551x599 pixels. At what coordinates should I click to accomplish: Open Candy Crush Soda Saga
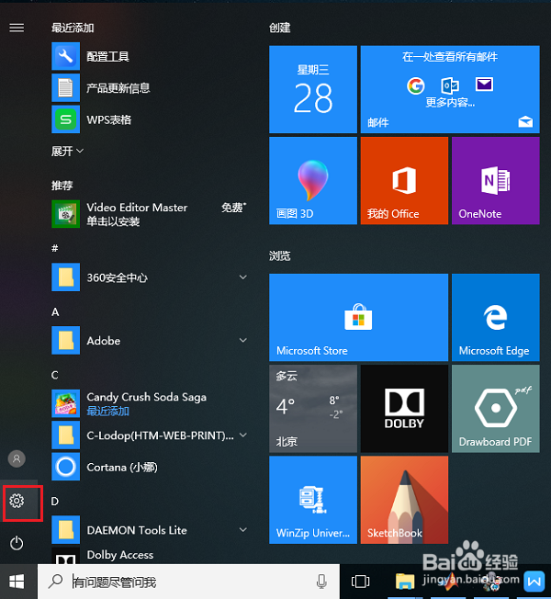click(x=150, y=403)
